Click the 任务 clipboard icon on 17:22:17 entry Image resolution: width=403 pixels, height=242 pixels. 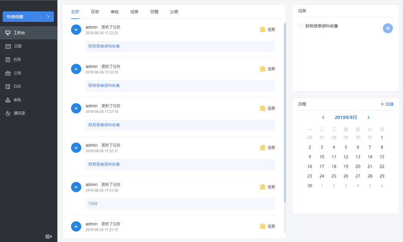point(262,148)
